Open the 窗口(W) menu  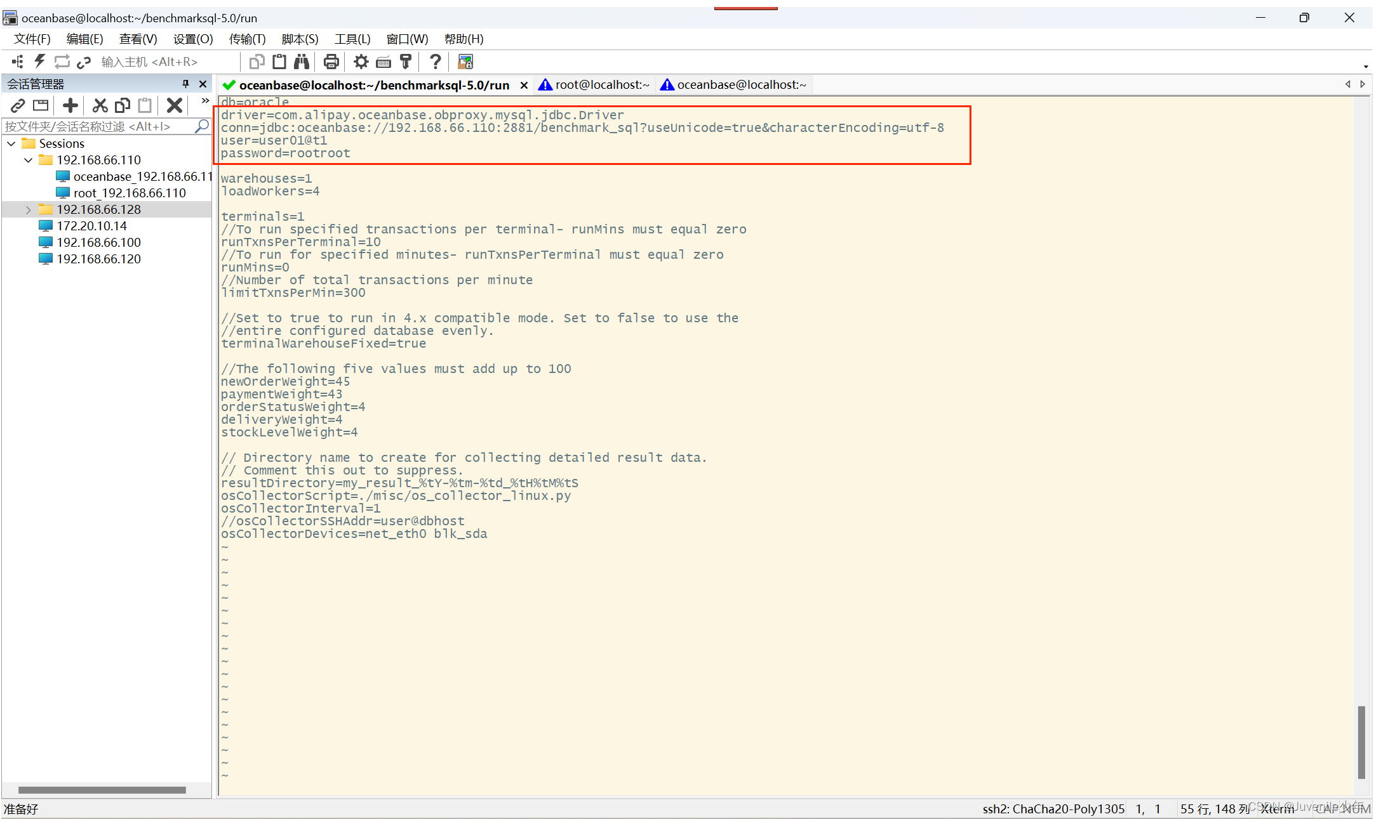(407, 39)
